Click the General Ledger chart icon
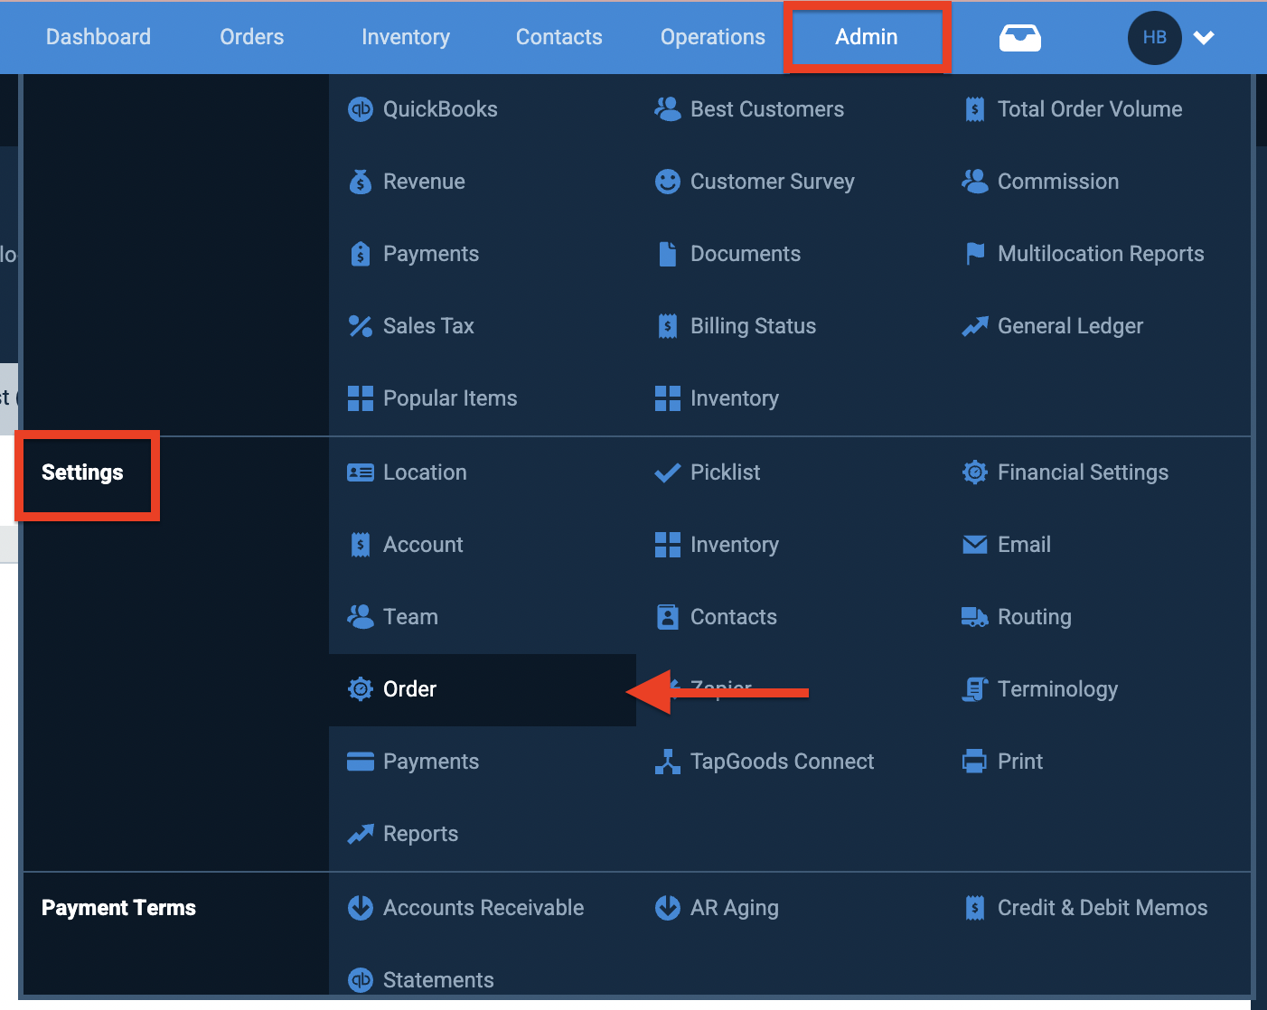1267x1010 pixels. click(x=975, y=326)
